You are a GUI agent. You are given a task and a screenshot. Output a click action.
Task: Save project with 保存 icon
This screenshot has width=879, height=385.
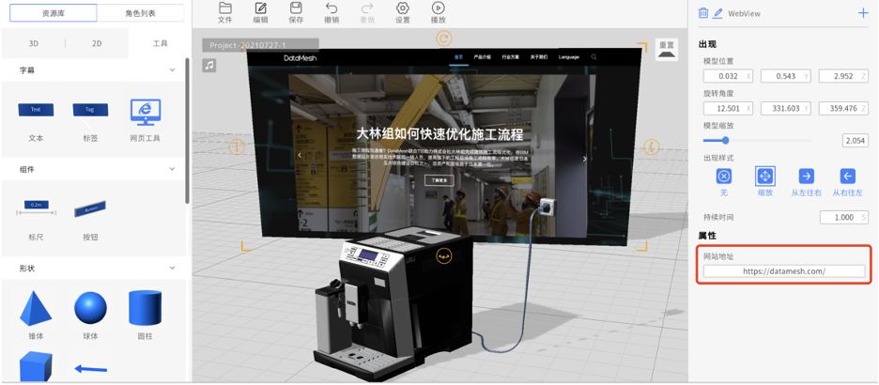tap(296, 8)
